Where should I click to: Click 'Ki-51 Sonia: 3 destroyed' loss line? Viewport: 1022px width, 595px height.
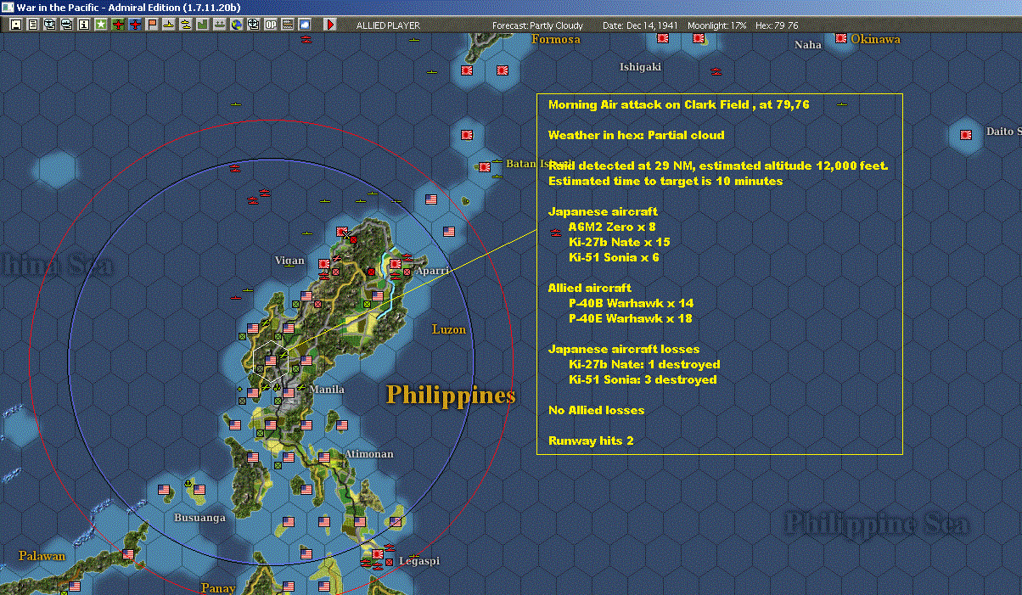point(643,379)
